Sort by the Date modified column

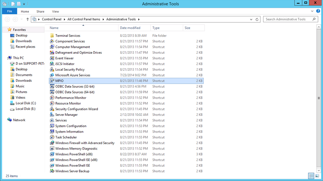coord(130,28)
